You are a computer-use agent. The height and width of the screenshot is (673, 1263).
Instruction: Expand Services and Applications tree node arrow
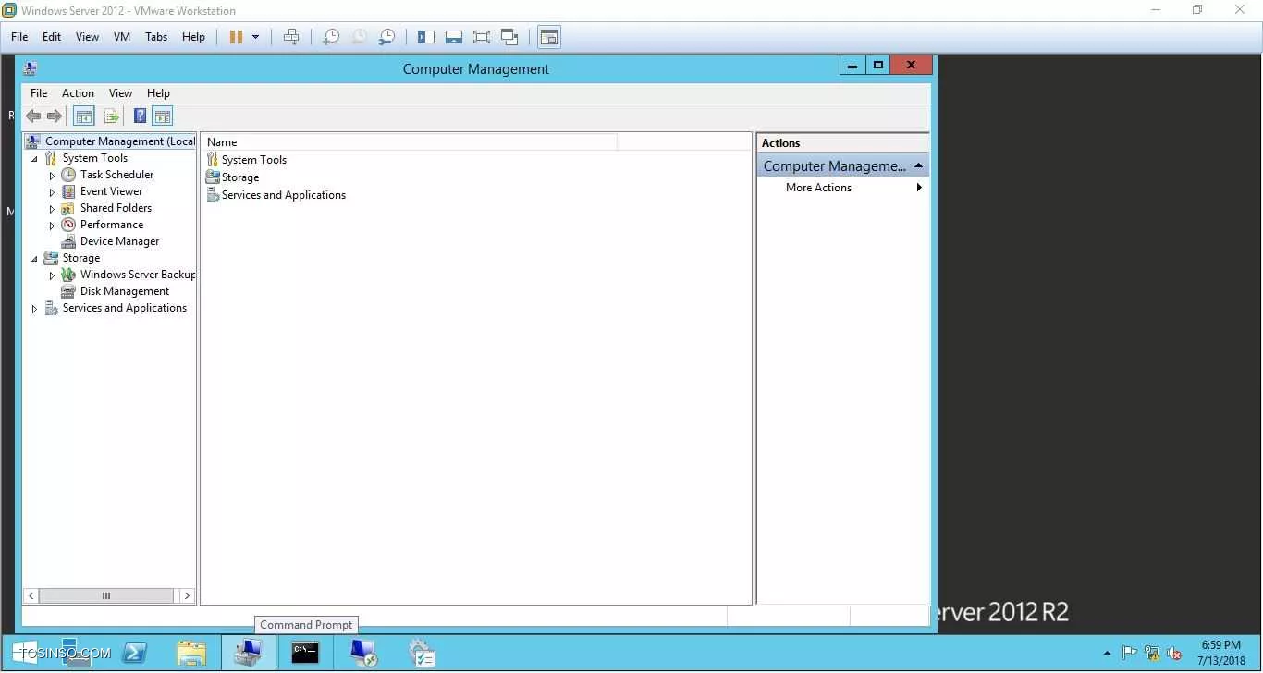pyautogui.click(x=34, y=309)
